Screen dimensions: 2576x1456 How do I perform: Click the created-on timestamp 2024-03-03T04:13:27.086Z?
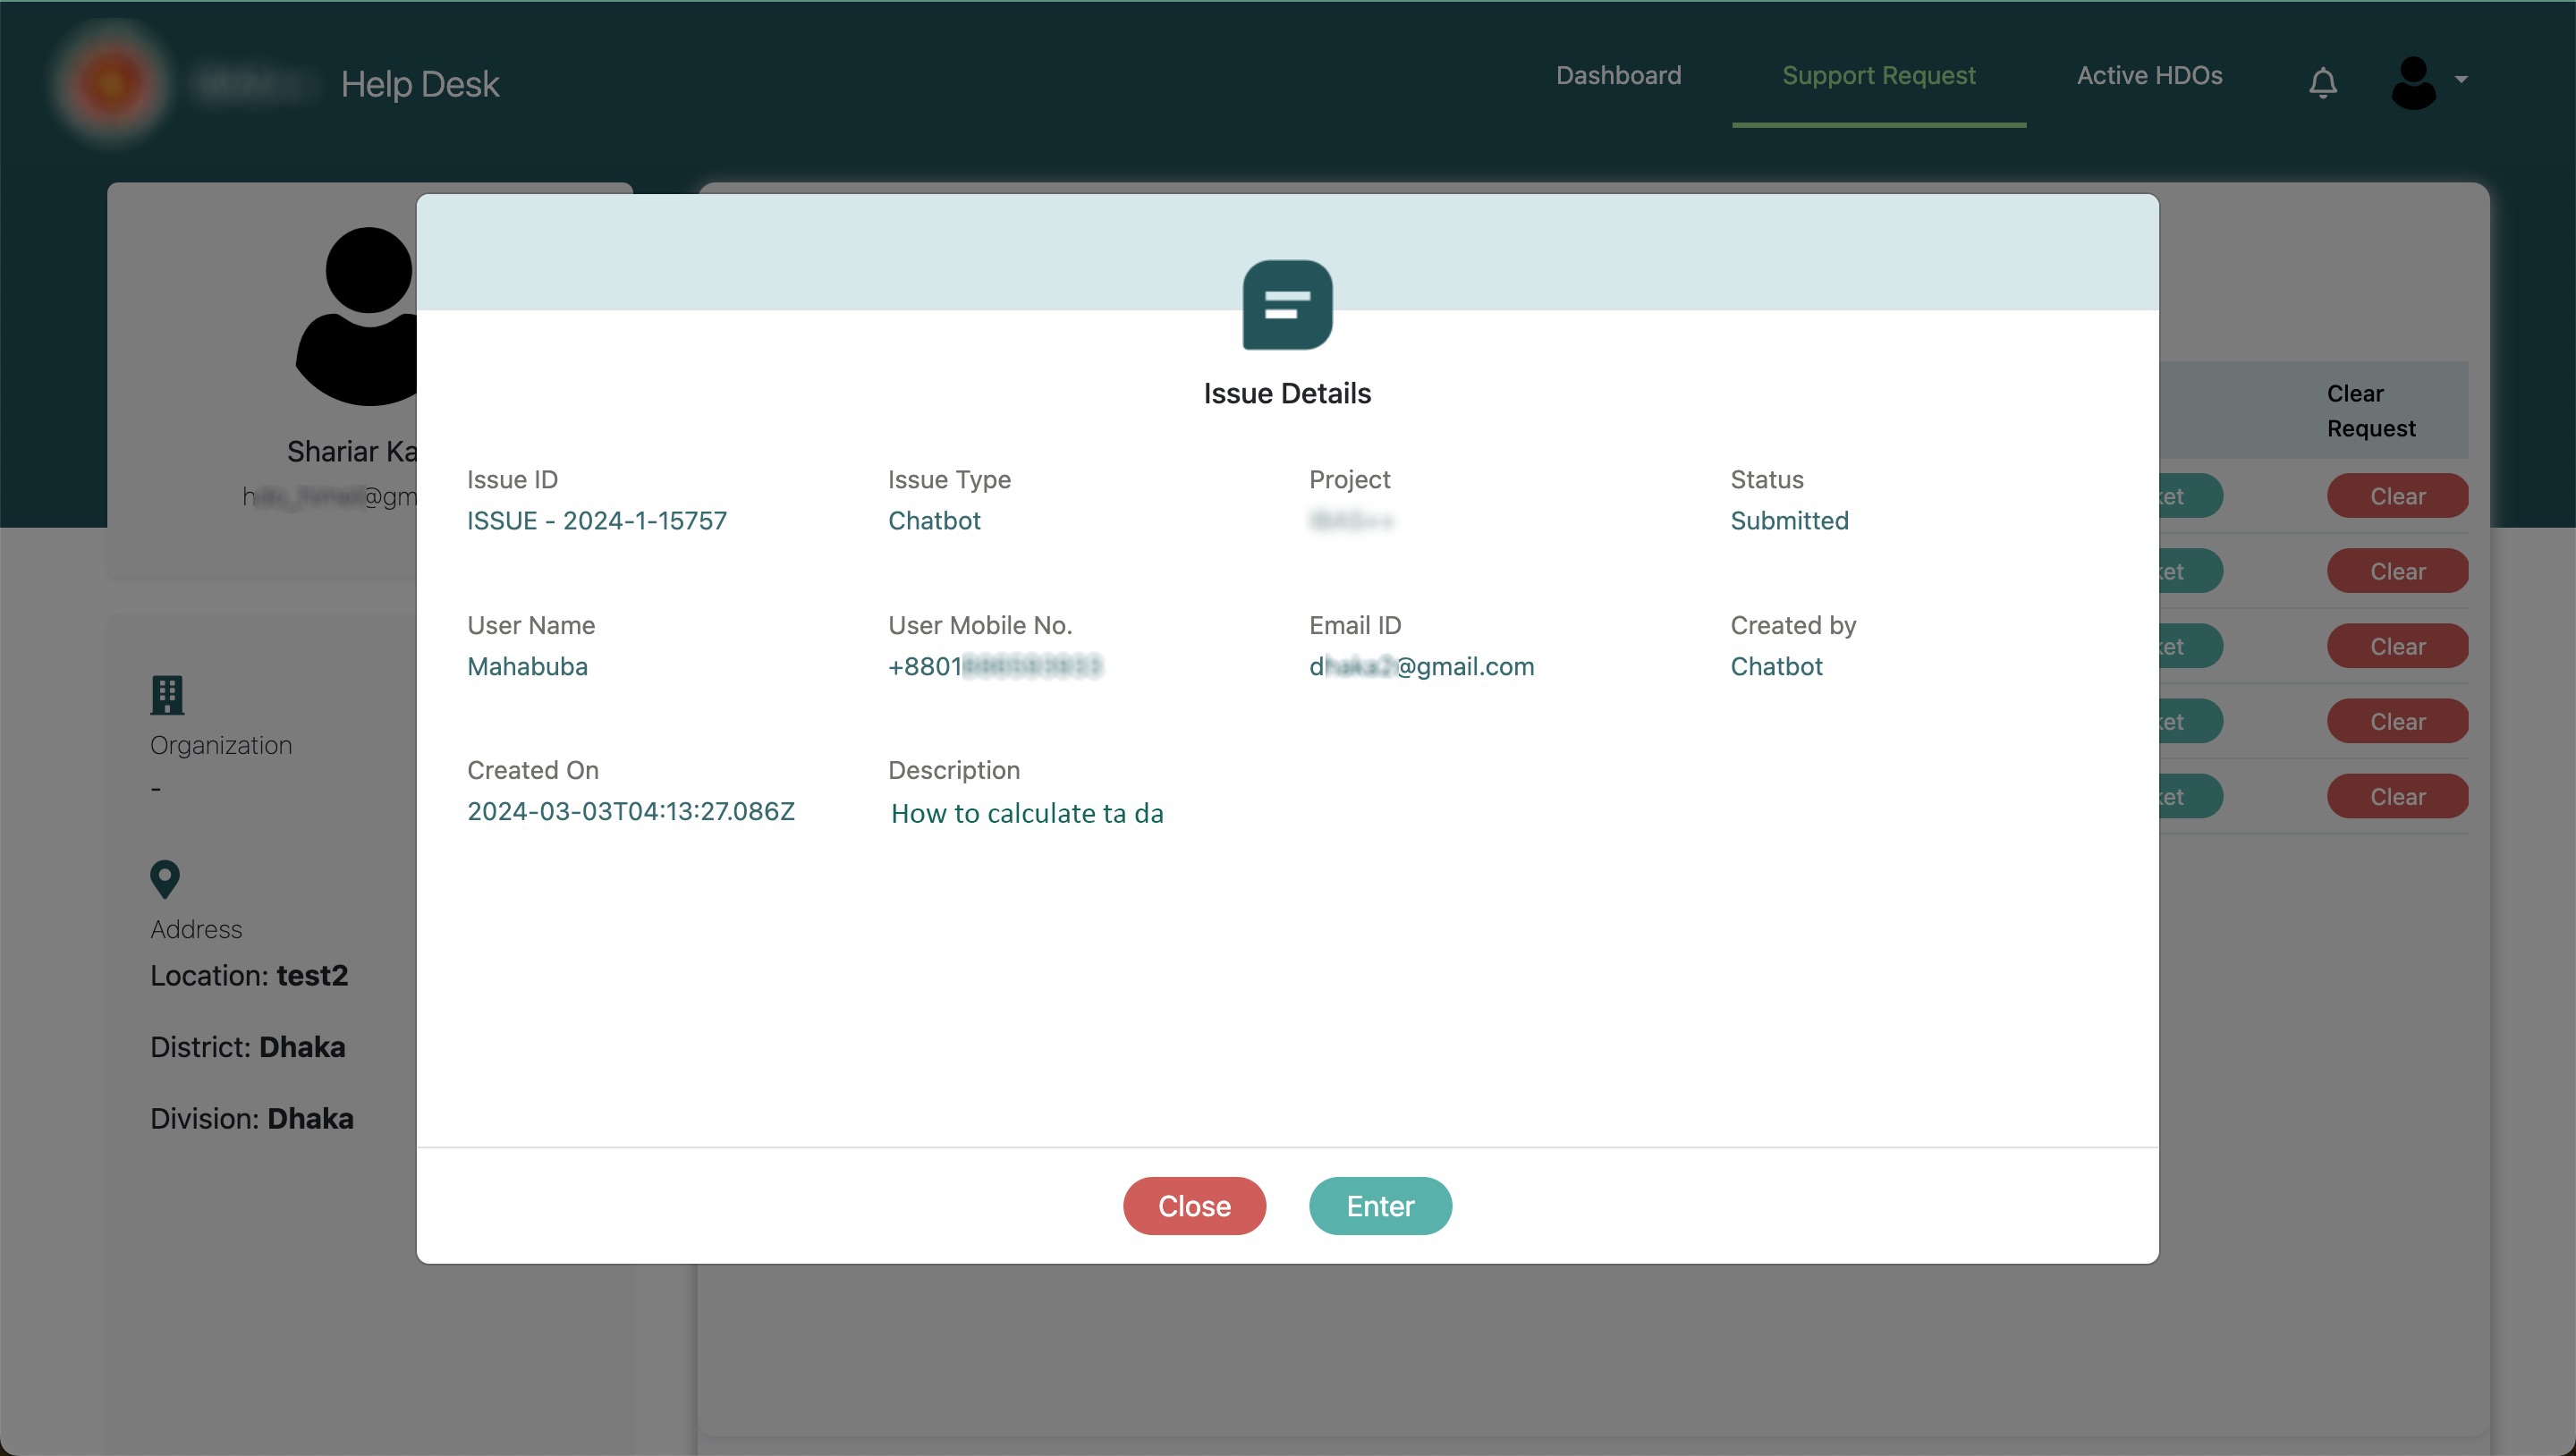point(631,811)
